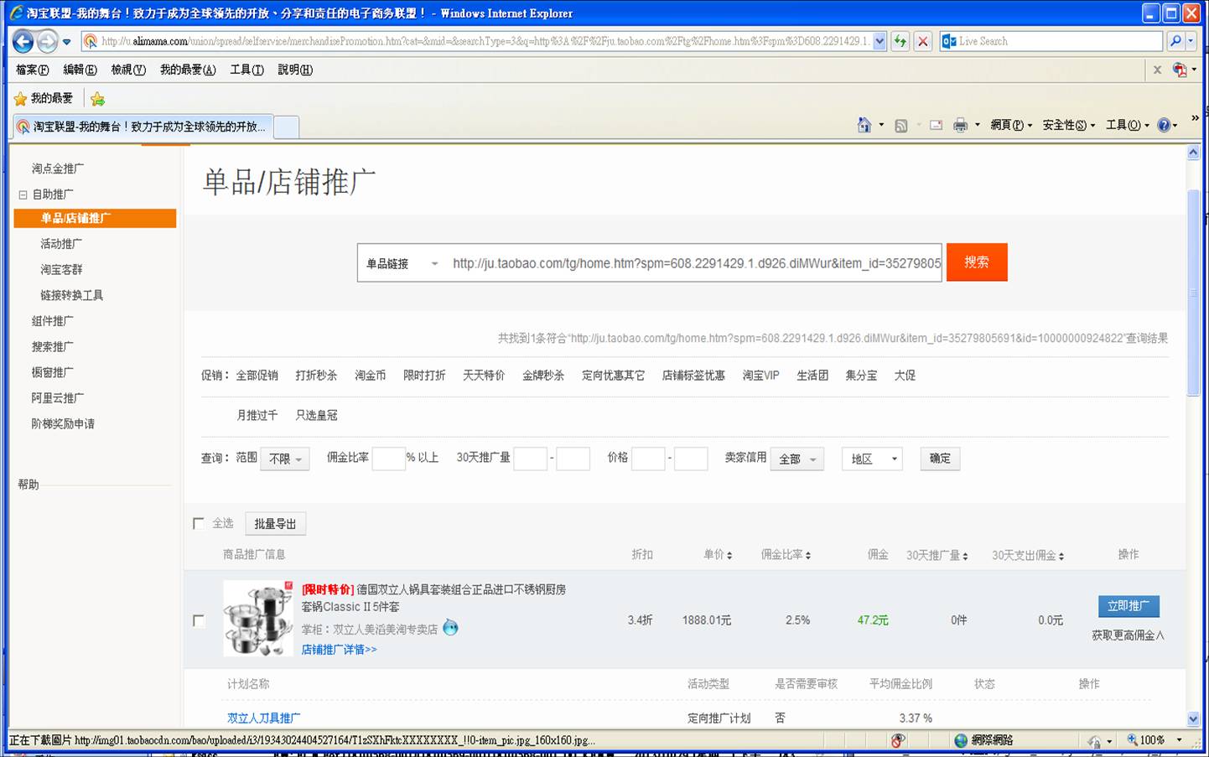Click the Refresh page icon
Viewport: 1209px width, 757px height.
900,41
